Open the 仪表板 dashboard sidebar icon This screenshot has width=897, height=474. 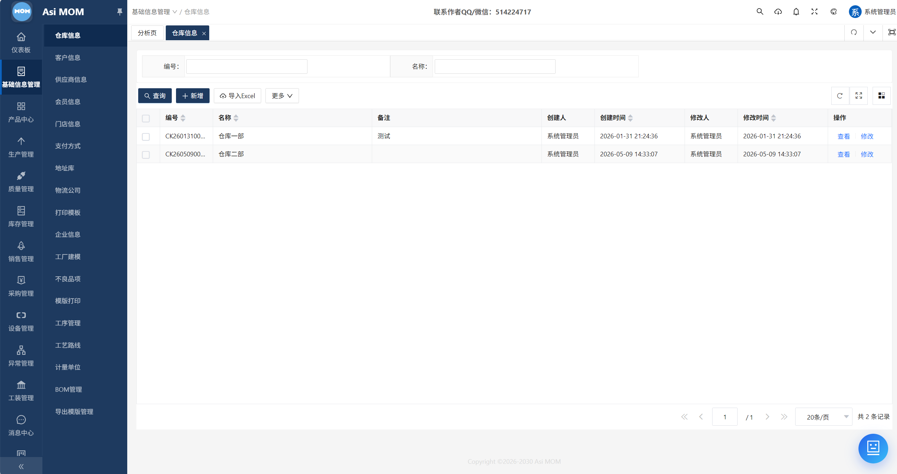coord(21,42)
